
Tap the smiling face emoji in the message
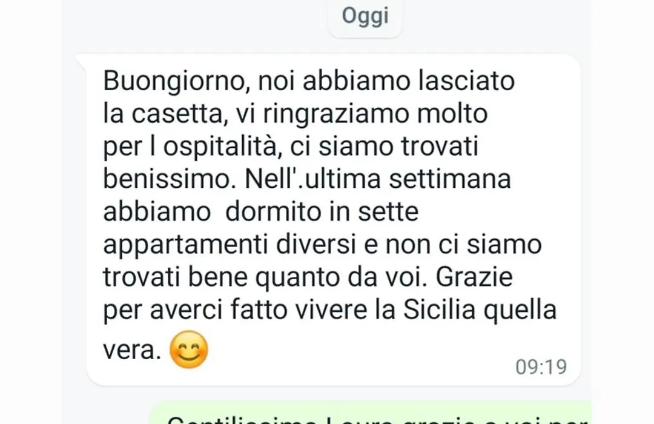click(x=189, y=349)
